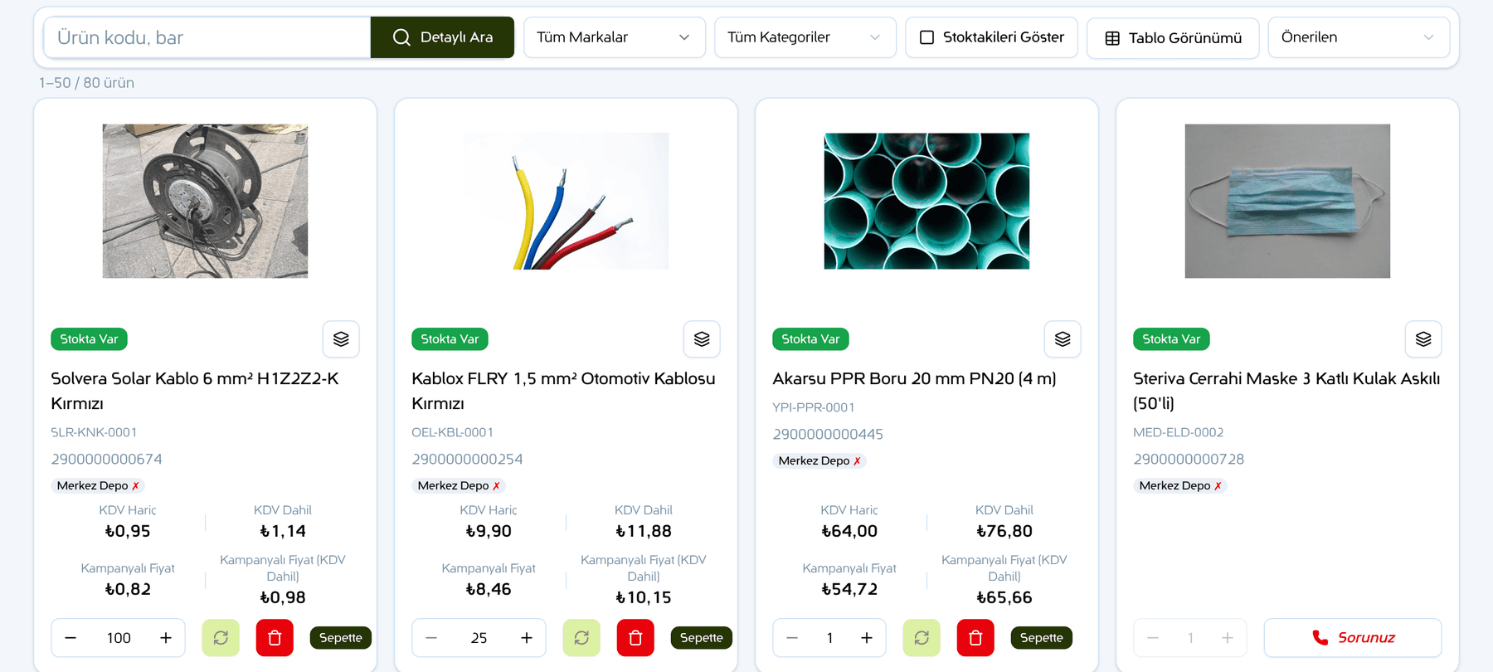Image resolution: width=1493 pixels, height=672 pixels.
Task: Open the Tüm Markalar dropdown
Action: (x=614, y=37)
